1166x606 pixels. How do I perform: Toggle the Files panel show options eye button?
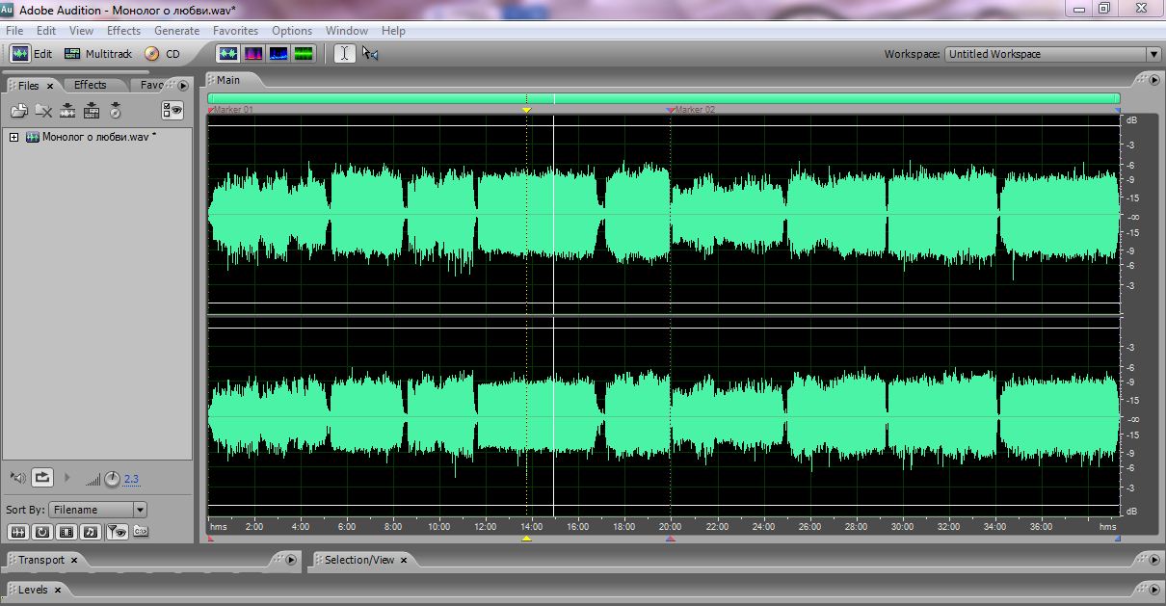[x=172, y=111]
